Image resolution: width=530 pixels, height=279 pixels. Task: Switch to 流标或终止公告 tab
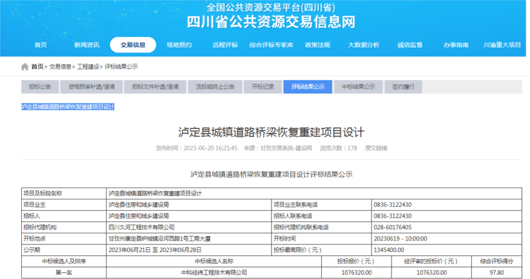coord(215,87)
